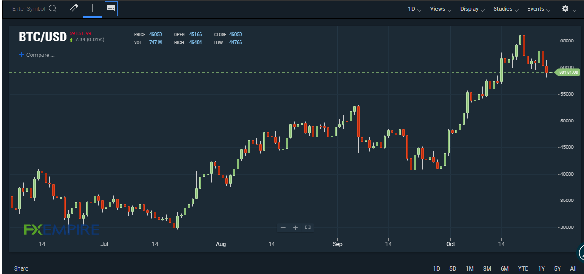Select the 5D range
The image size is (584, 274).
(x=453, y=269)
